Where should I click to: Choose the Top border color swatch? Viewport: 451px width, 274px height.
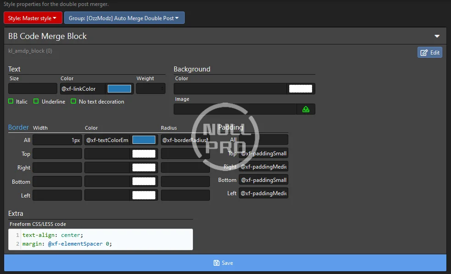coord(144,154)
